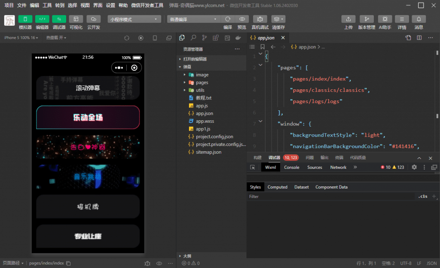Switch to the Computed tab
440x268 pixels.
click(277, 187)
